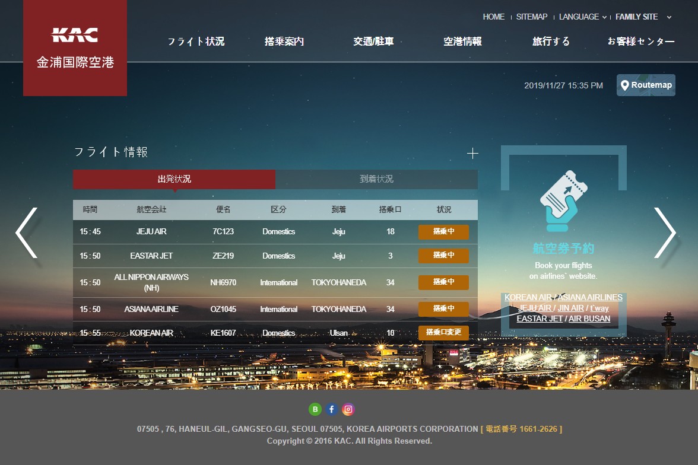Open the Routemap button
698x465 pixels.
pyautogui.click(x=646, y=85)
